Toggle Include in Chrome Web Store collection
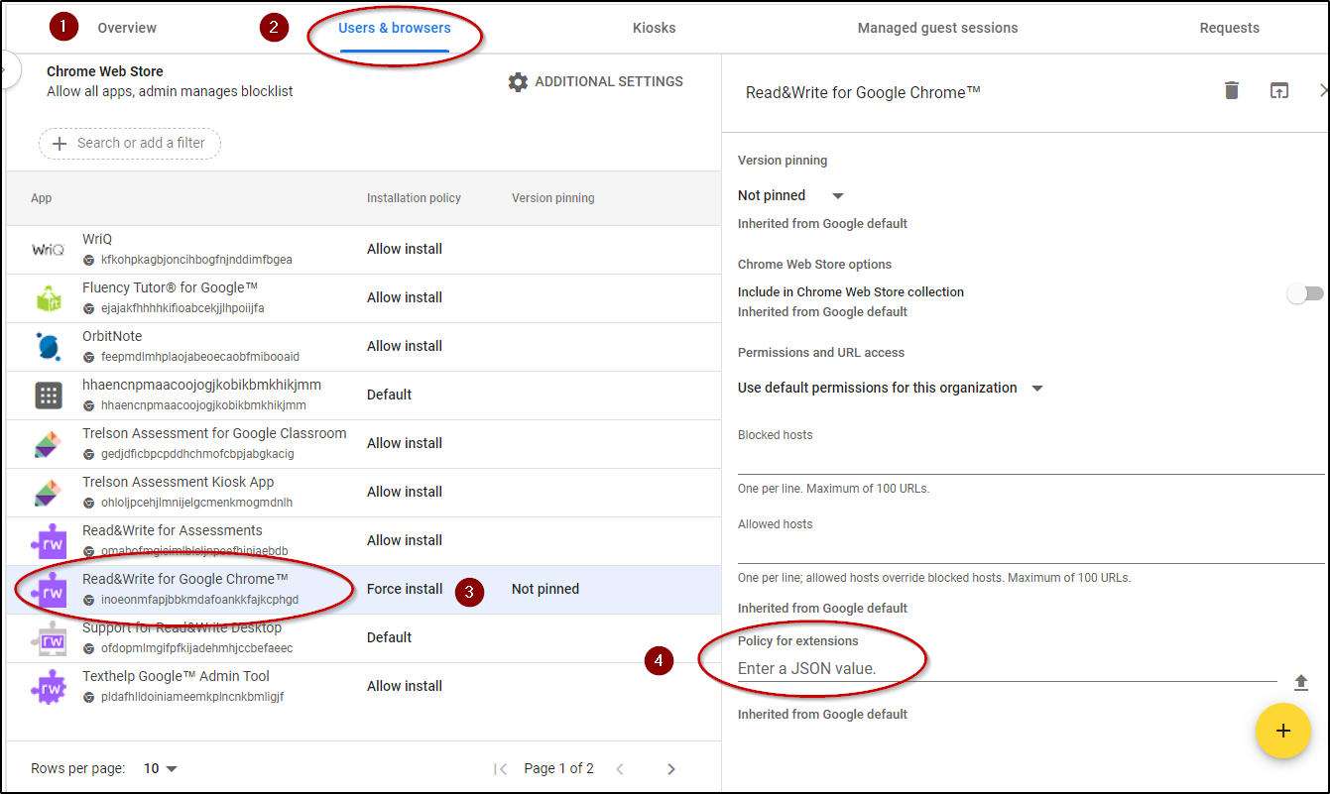Screen dimensions: 1330x794 (1305, 293)
